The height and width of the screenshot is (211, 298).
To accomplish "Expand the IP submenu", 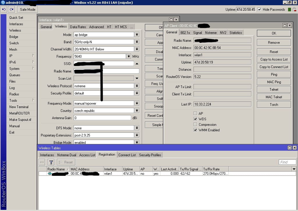I will [21, 56].
